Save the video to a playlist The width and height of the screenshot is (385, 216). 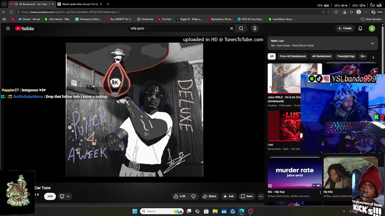247,196
